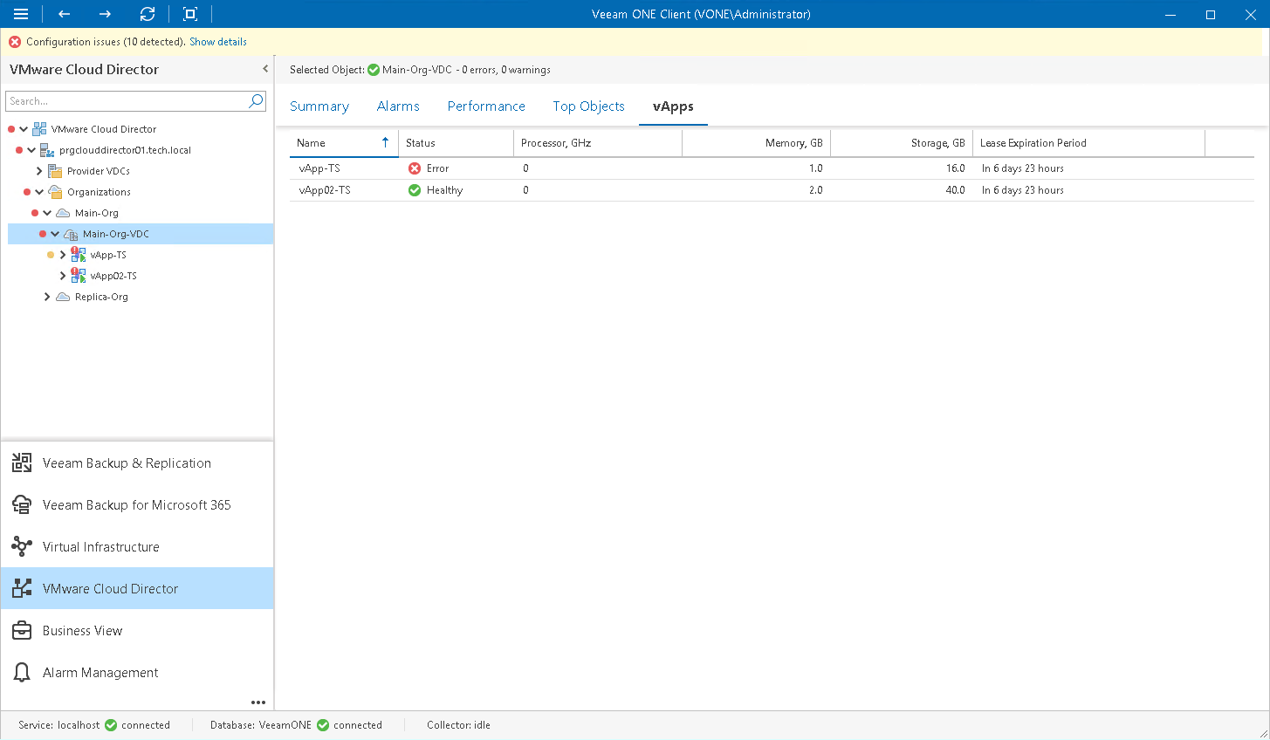The height and width of the screenshot is (740, 1270).
Task: Open VMware Cloud Director navigation view
Action: (137, 589)
